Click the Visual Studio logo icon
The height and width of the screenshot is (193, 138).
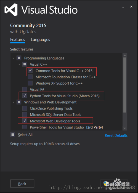pyautogui.click(x=11, y=10)
